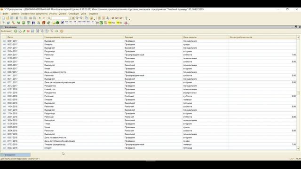Select the last row dated 08.03.2019

(x=150, y=148)
